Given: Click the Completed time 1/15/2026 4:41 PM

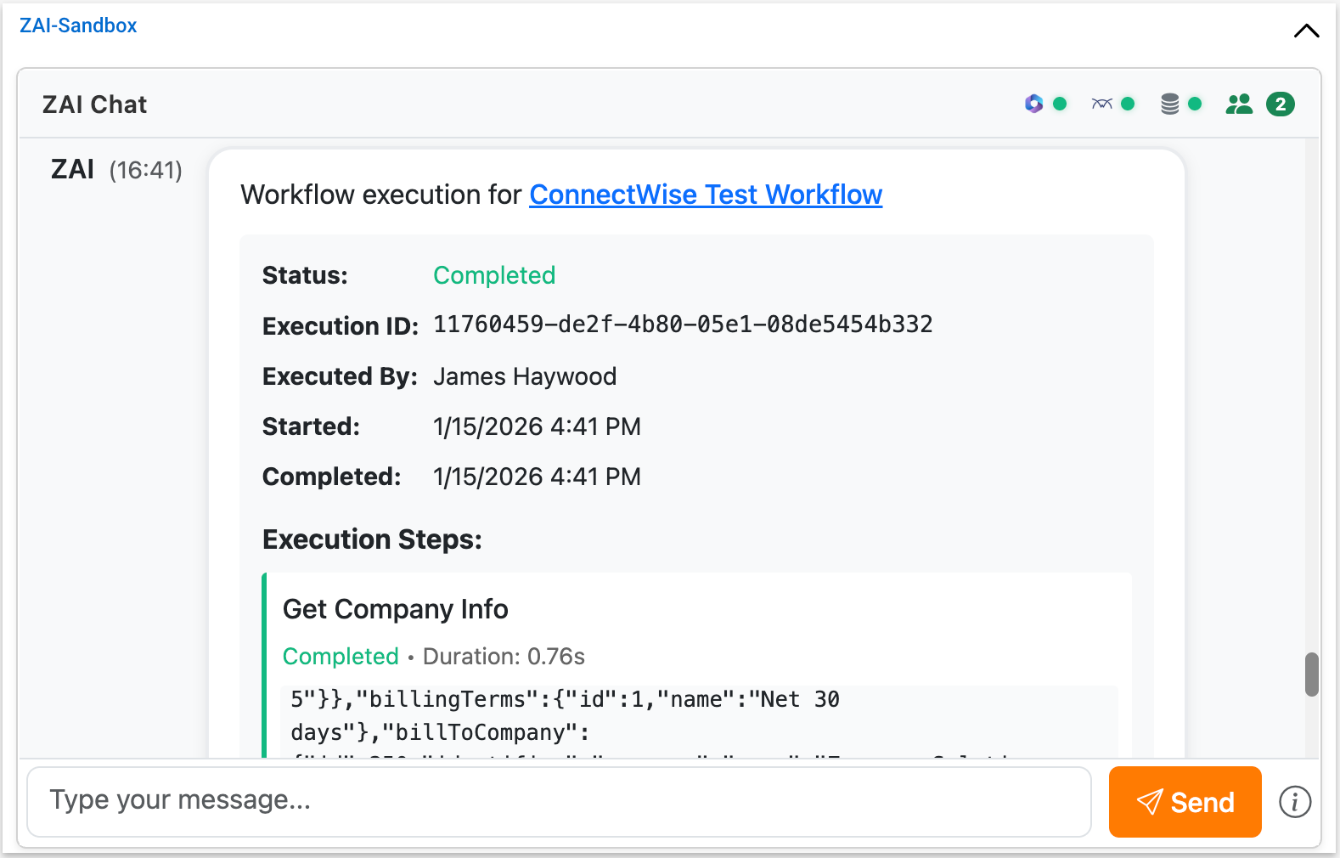Looking at the screenshot, I should click(537, 477).
